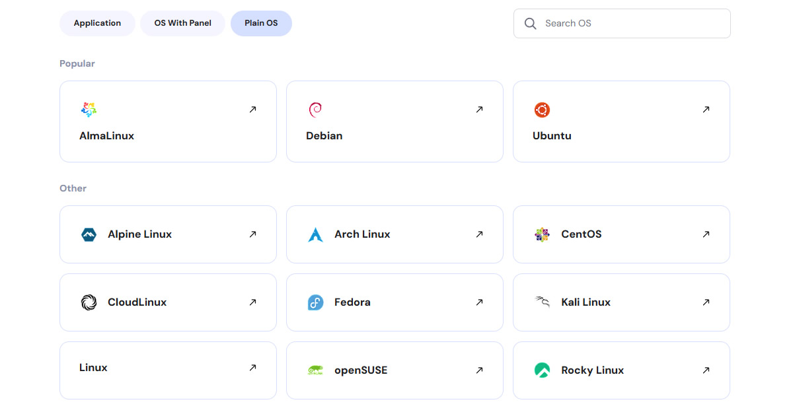This screenshot has height=416, width=793.
Task: Click the search magnifier icon
Action: (x=530, y=24)
